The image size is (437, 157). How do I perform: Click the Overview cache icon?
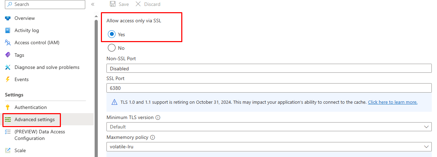[x=8, y=18]
